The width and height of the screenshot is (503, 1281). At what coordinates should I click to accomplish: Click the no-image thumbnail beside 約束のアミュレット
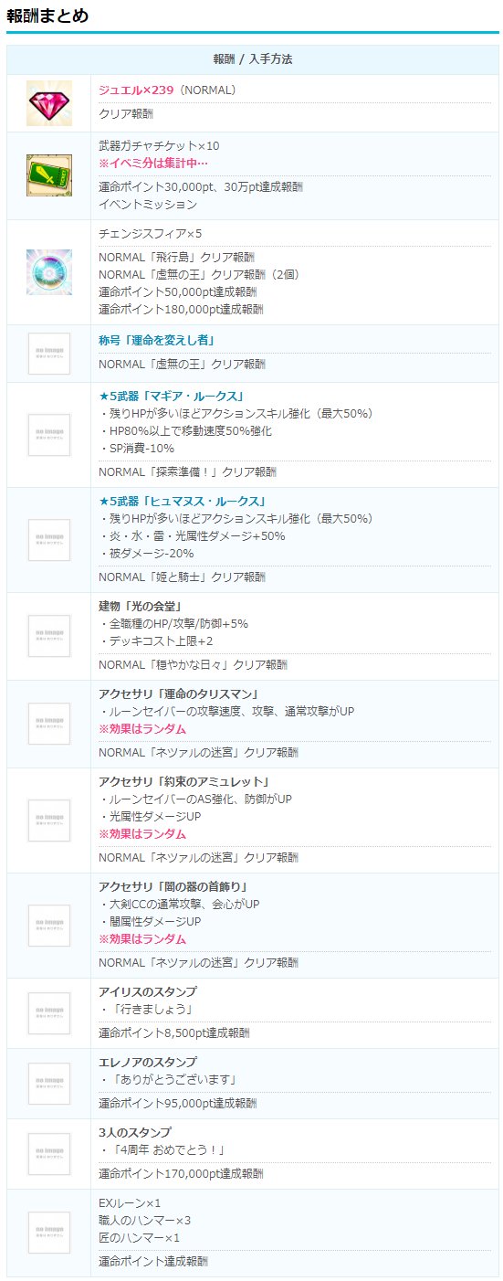point(48,820)
